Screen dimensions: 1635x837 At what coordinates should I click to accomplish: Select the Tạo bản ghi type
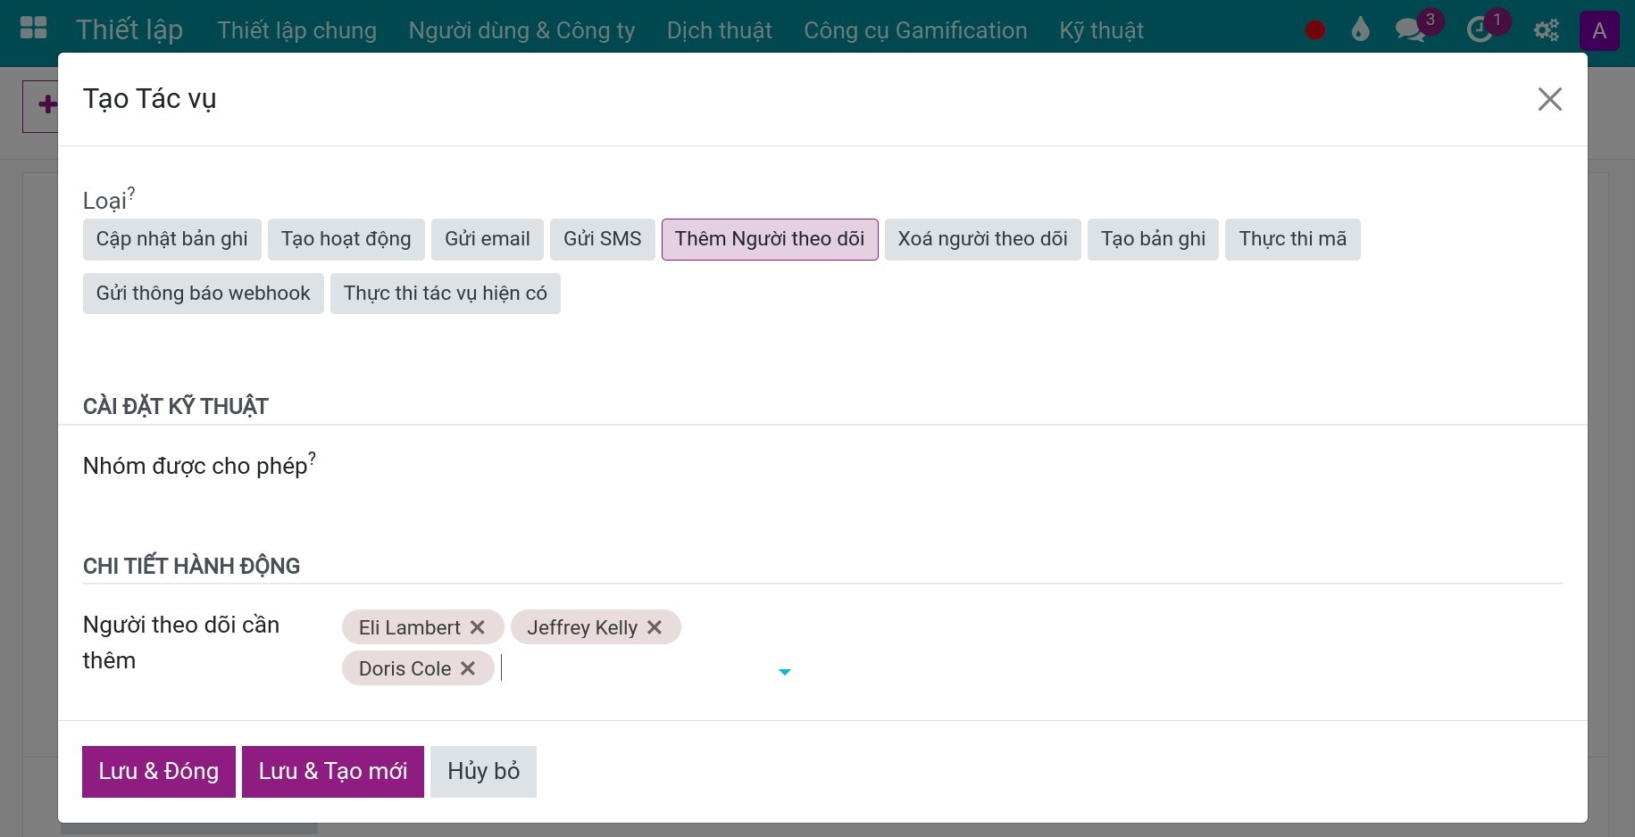[1154, 239]
